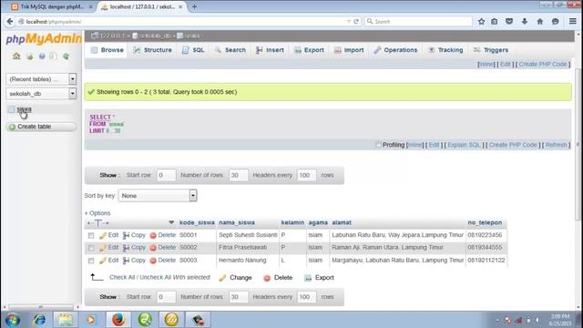
Task: Copy row S0003 icon
Action: coord(127,261)
